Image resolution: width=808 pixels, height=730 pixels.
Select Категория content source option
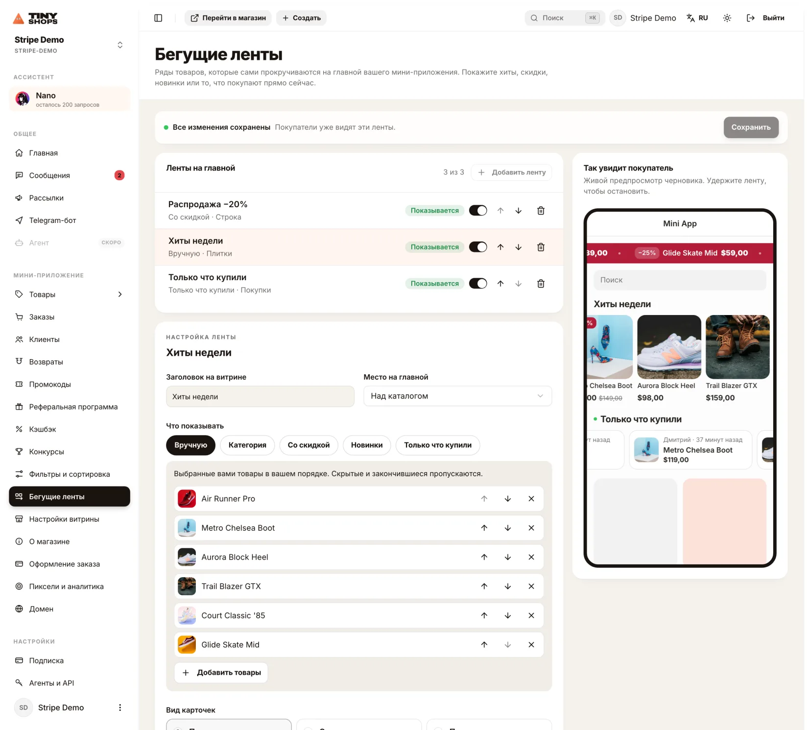pyautogui.click(x=247, y=445)
